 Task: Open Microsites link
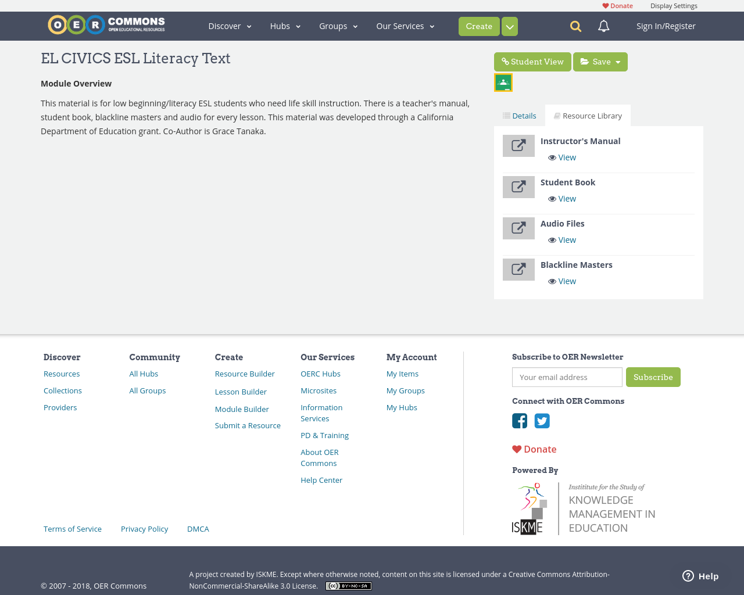pyautogui.click(x=319, y=390)
